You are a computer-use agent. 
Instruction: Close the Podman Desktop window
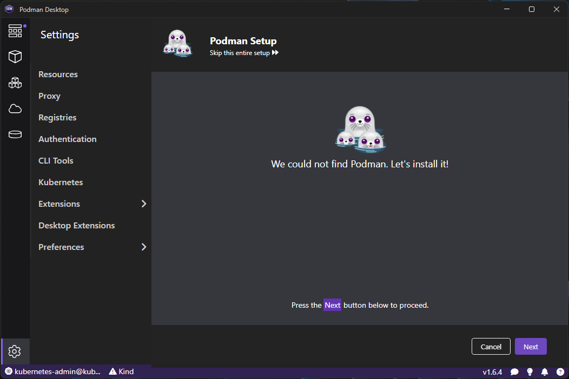(557, 9)
